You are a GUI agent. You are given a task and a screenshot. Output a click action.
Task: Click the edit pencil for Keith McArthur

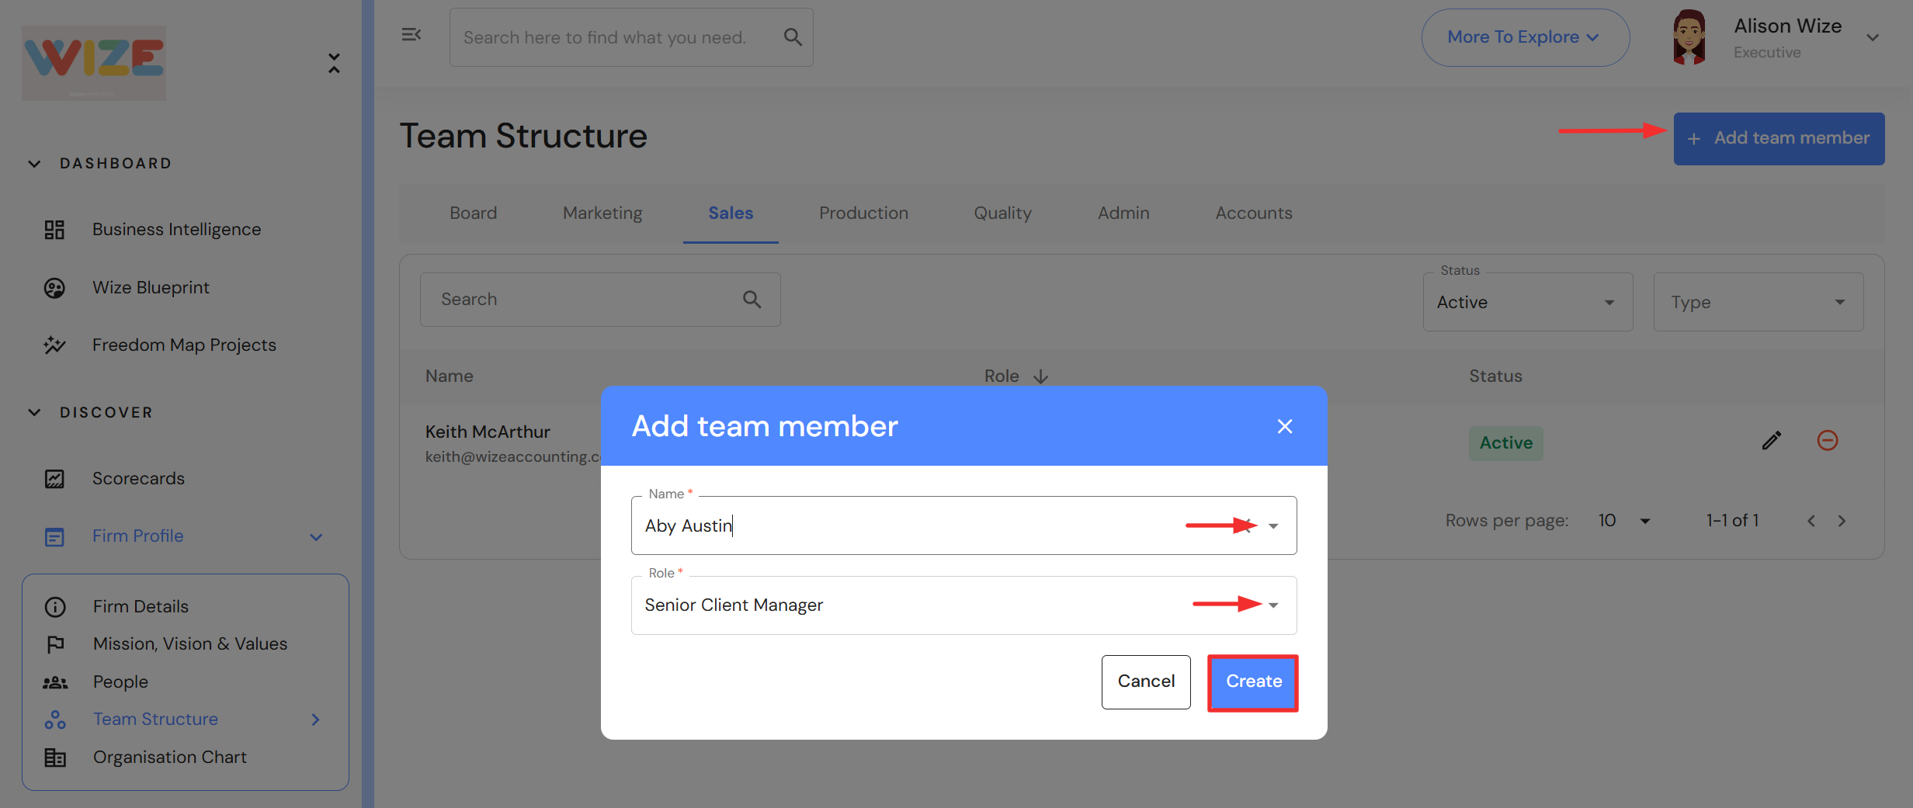pyautogui.click(x=1772, y=441)
